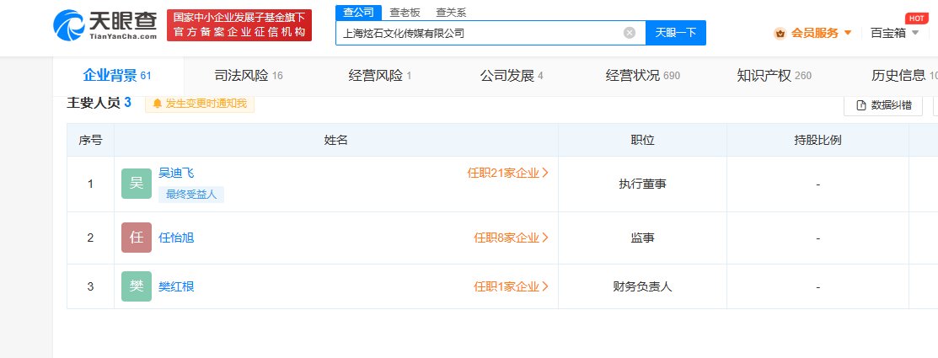
Task: Click the member crown icon
Action: (x=780, y=34)
